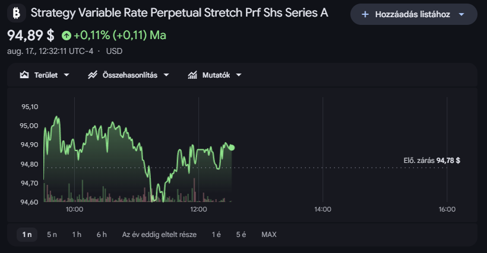The width and height of the screenshot is (487, 253).
Task: Select the 5 é time range
Action: pyautogui.click(x=241, y=235)
